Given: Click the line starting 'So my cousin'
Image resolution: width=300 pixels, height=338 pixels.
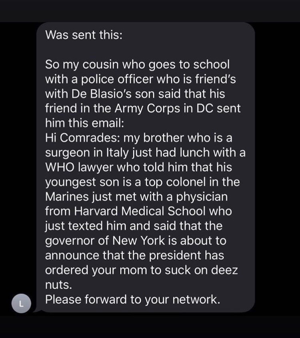Looking at the screenshot, I should click(137, 64).
